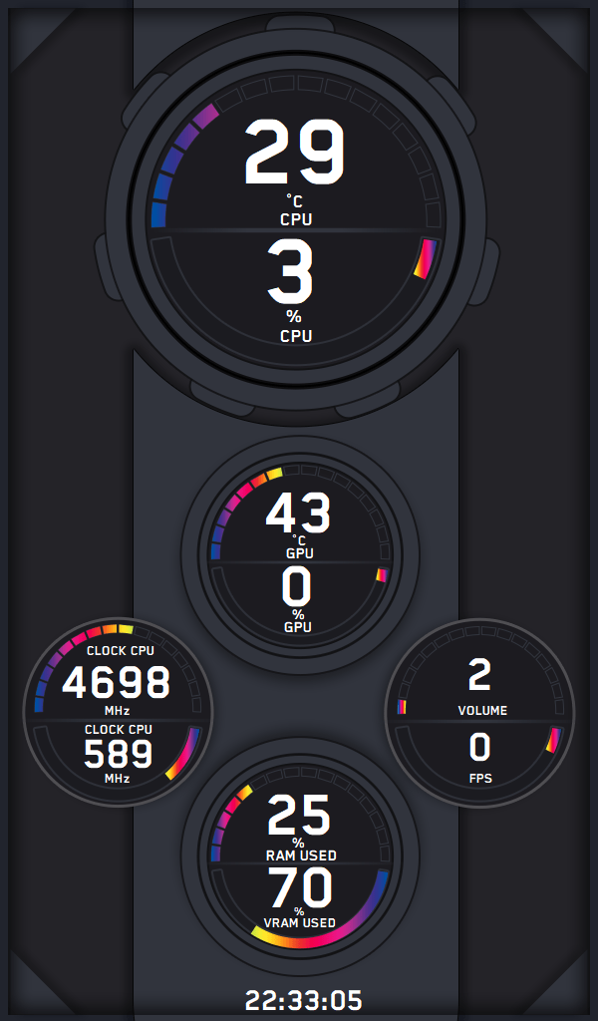Select the FPS label

(x=480, y=778)
